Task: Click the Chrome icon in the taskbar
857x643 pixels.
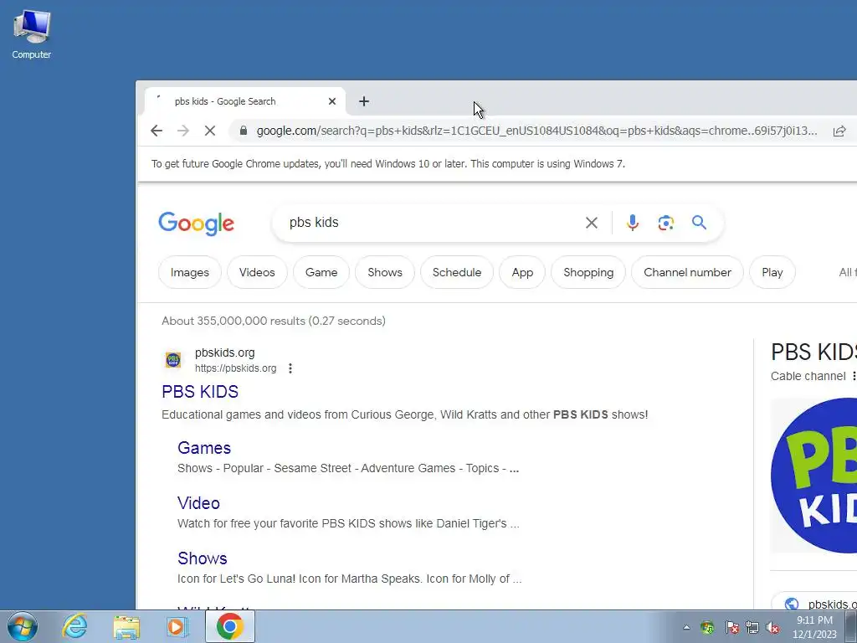Action: click(x=229, y=626)
